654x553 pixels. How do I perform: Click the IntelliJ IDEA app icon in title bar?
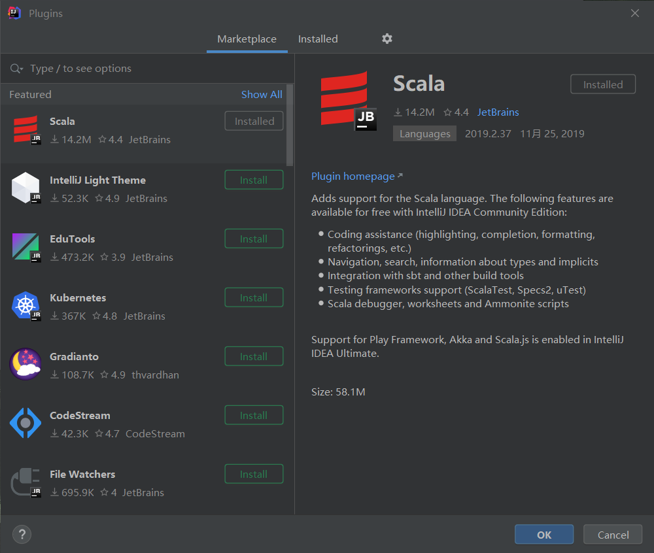tap(14, 13)
